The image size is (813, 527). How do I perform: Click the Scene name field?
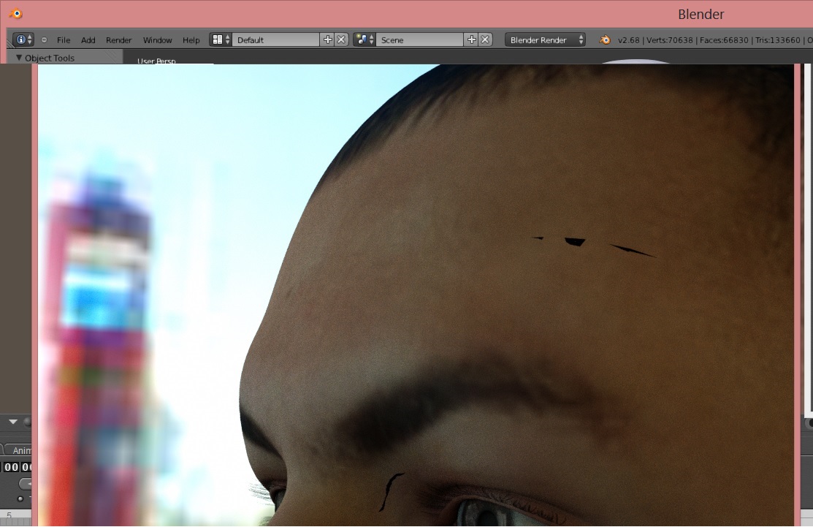[419, 39]
